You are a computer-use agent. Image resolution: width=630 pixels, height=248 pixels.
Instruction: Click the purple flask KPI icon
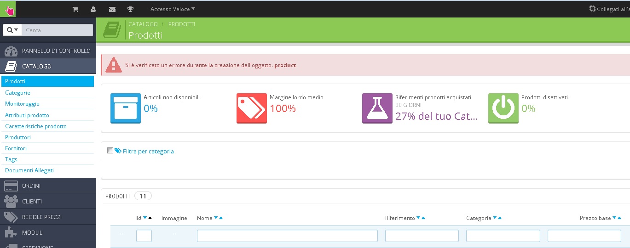pyautogui.click(x=377, y=108)
